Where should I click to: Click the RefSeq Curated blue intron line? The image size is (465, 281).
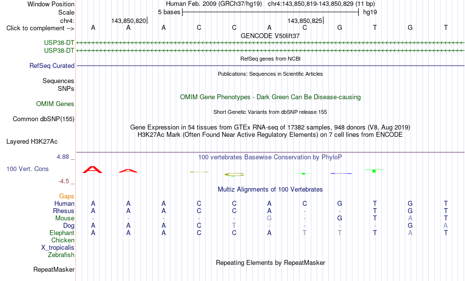(271, 66)
